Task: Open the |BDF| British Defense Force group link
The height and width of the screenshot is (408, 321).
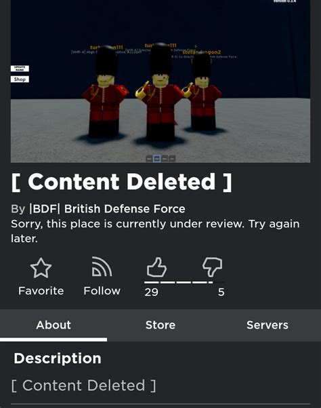Action: (107, 208)
